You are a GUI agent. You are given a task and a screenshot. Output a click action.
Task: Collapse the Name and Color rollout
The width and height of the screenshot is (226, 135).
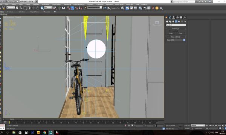[176, 37]
